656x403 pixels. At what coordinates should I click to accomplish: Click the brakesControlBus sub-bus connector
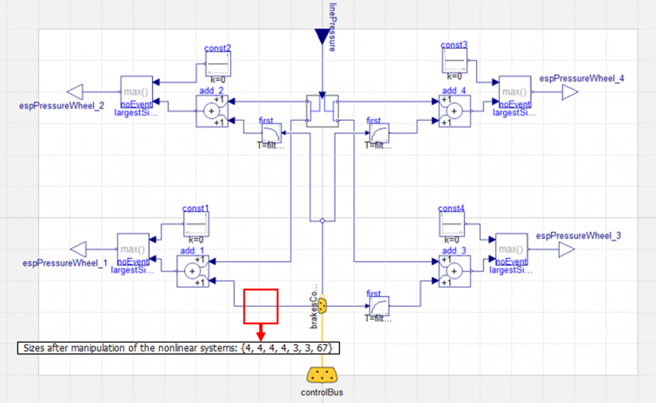[x=322, y=306]
